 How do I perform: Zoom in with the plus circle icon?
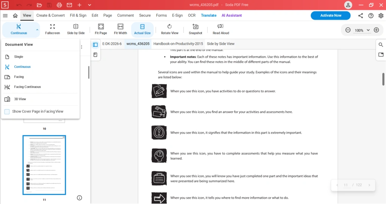(376, 30)
